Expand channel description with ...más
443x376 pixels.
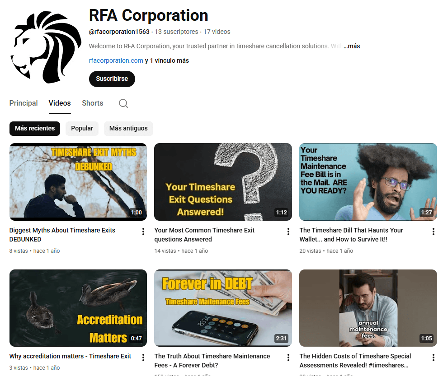click(x=352, y=46)
